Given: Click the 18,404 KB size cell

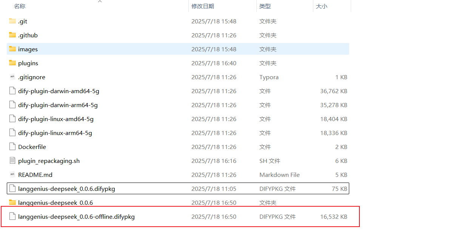Looking at the screenshot, I should pyautogui.click(x=334, y=119).
